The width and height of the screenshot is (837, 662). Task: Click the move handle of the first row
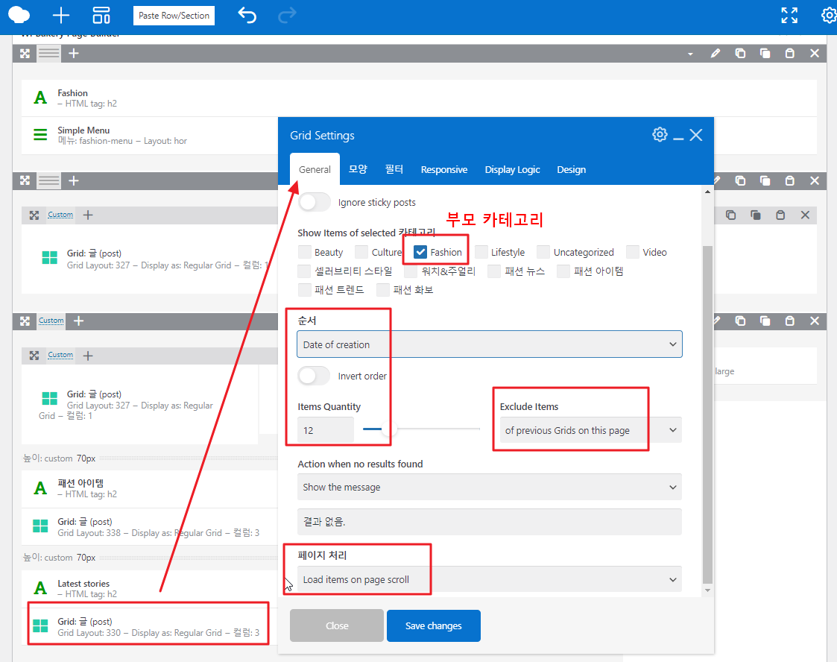click(x=25, y=54)
